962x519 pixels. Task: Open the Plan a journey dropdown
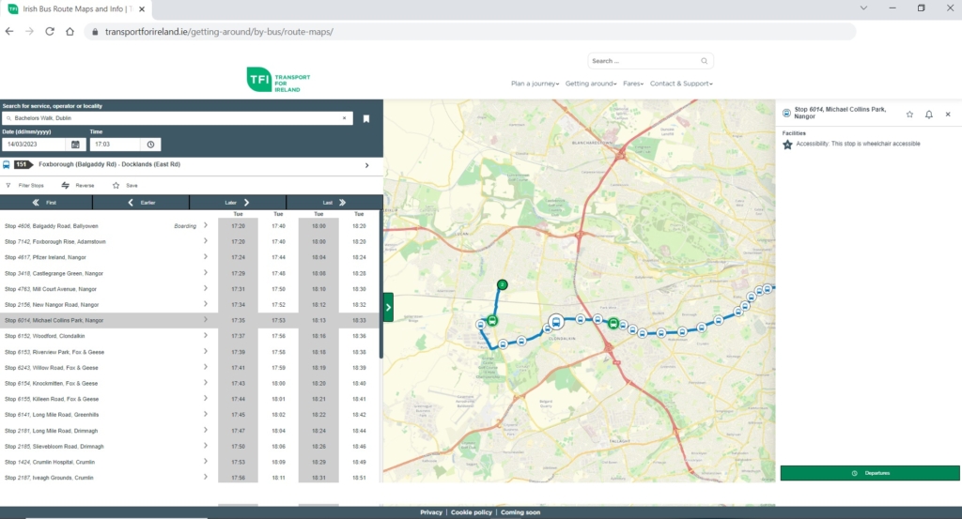pos(535,84)
